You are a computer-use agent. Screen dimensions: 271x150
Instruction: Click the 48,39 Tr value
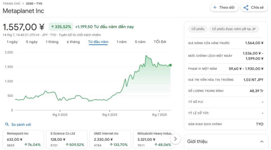tap(256, 91)
